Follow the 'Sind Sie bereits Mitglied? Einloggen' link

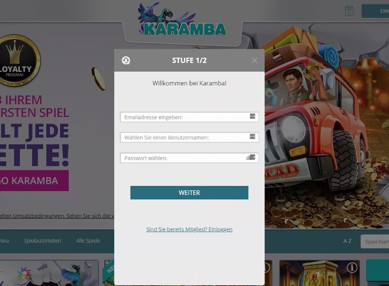point(189,229)
